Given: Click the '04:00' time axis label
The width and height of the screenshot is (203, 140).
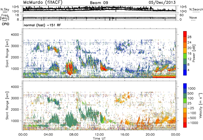Looking at the screenshot, I should [x=48, y=135].
